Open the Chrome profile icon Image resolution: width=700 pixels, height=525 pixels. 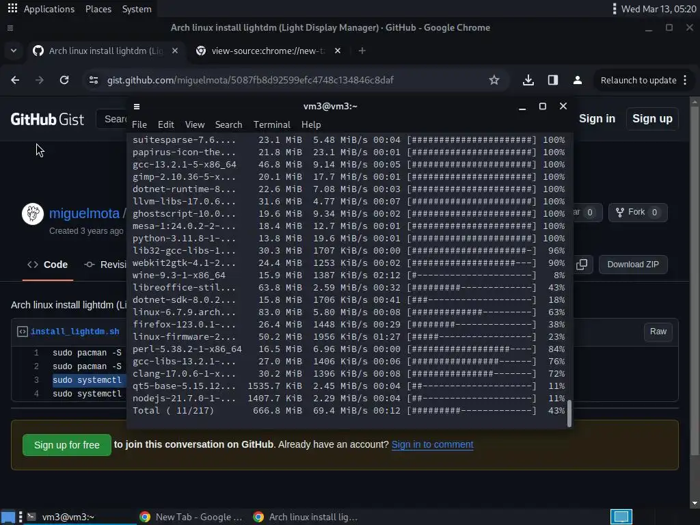coord(577,81)
